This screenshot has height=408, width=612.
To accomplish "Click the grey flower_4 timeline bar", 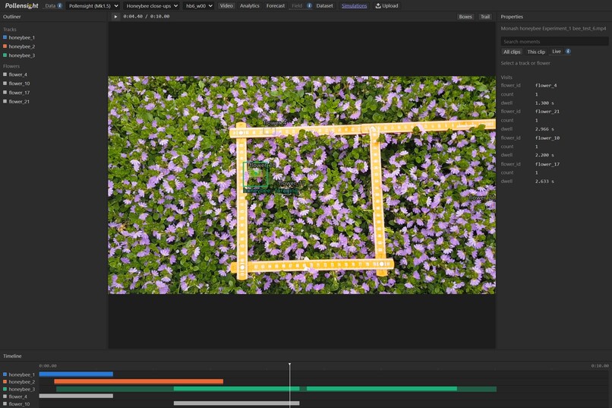I will 76,396.
